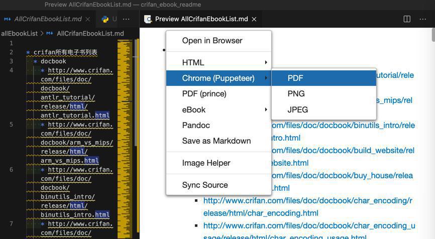Select the Preview AllCrifanEbookList.md tab
This screenshot has height=239, width=435.
click(201, 19)
